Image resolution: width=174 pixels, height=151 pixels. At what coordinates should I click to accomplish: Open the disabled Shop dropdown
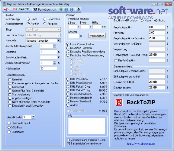pos(43,30)
